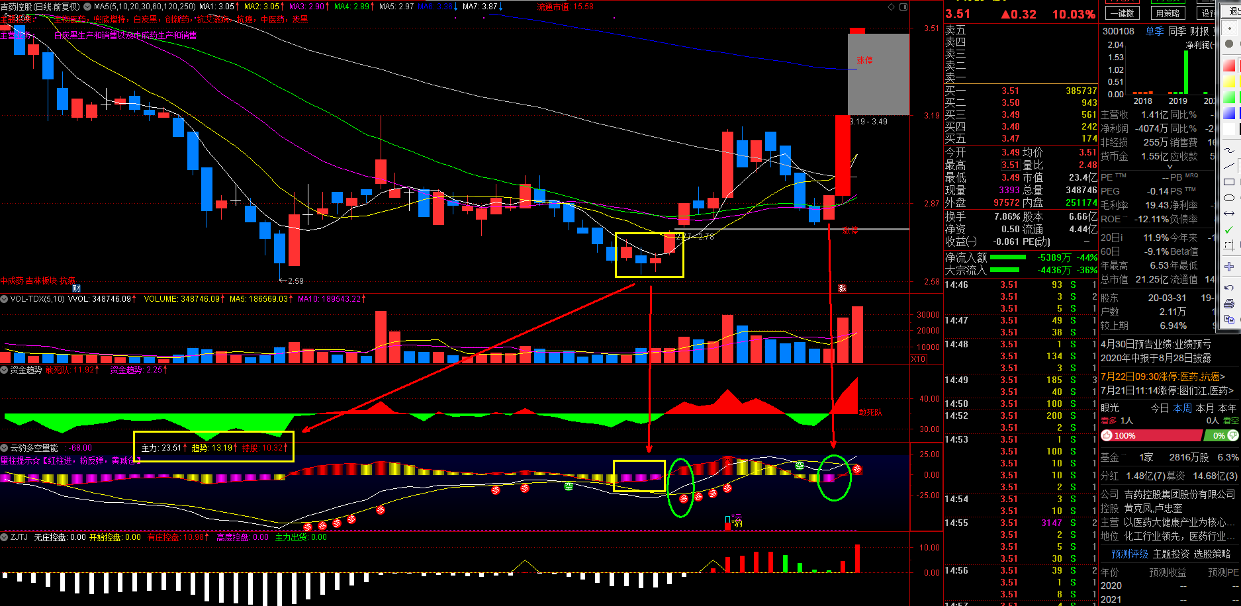The width and height of the screenshot is (1241, 606).
Task: Select the rectangle drawing tool
Action: point(1229,182)
